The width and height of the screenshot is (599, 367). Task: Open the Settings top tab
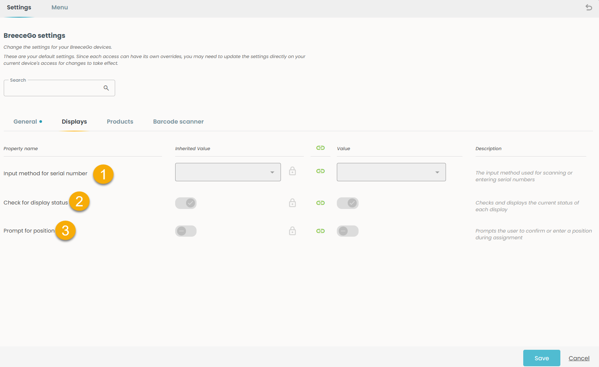(19, 7)
